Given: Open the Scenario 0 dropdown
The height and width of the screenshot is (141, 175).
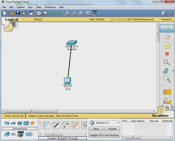Looking at the screenshot, I should (108, 123).
